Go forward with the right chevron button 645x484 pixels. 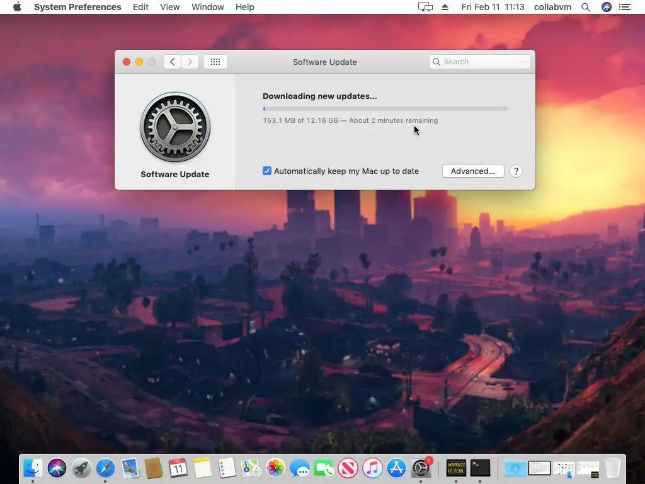(190, 62)
